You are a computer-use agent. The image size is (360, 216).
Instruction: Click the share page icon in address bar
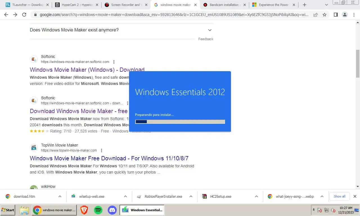tap(316, 15)
